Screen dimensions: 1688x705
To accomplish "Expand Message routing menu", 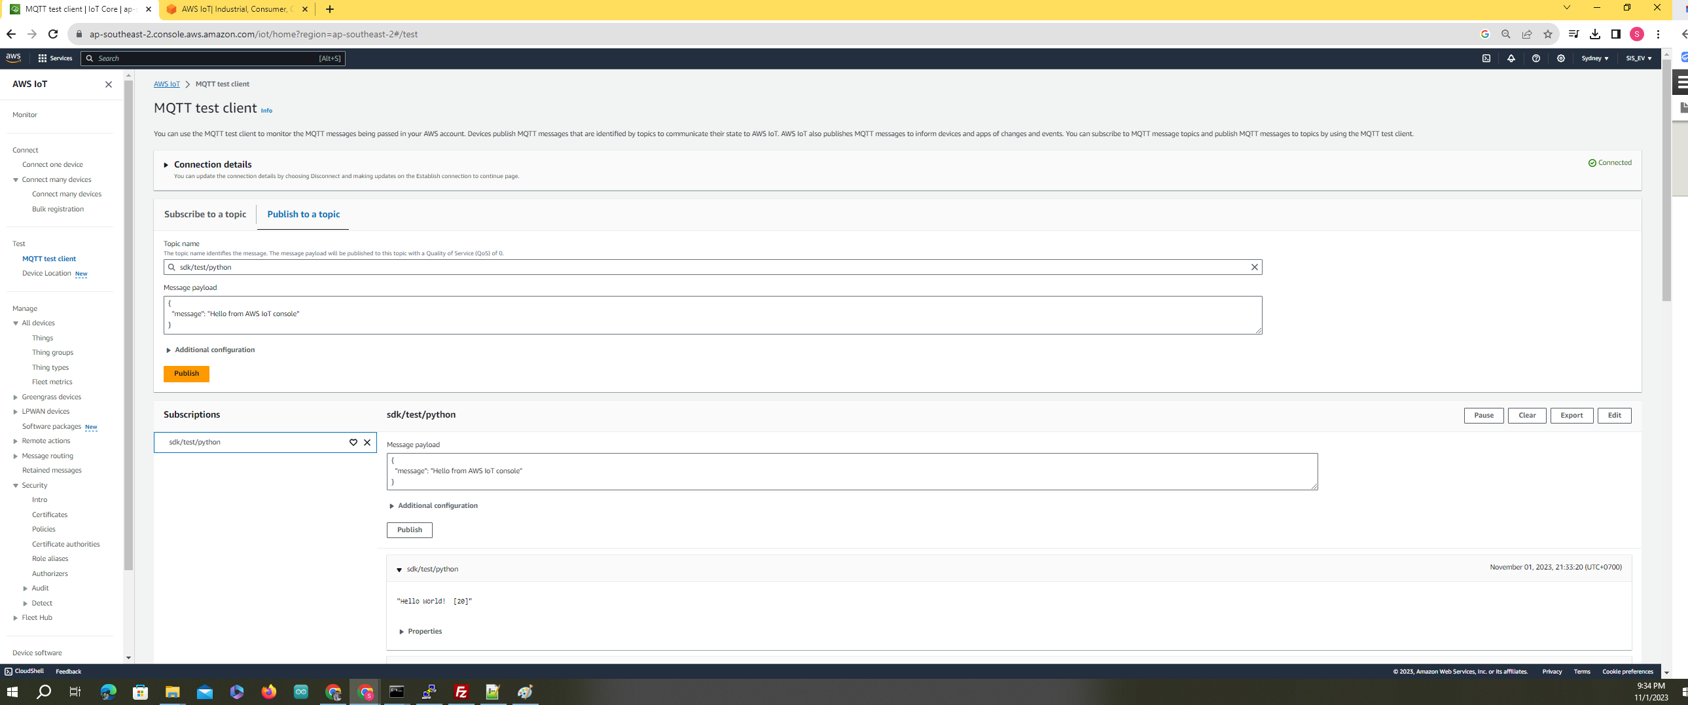I will pyautogui.click(x=16, y=457).
